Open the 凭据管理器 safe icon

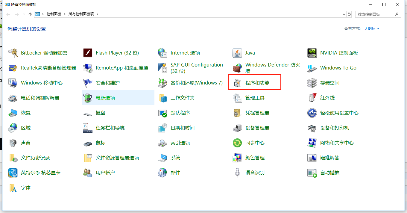tap(237, 113)
